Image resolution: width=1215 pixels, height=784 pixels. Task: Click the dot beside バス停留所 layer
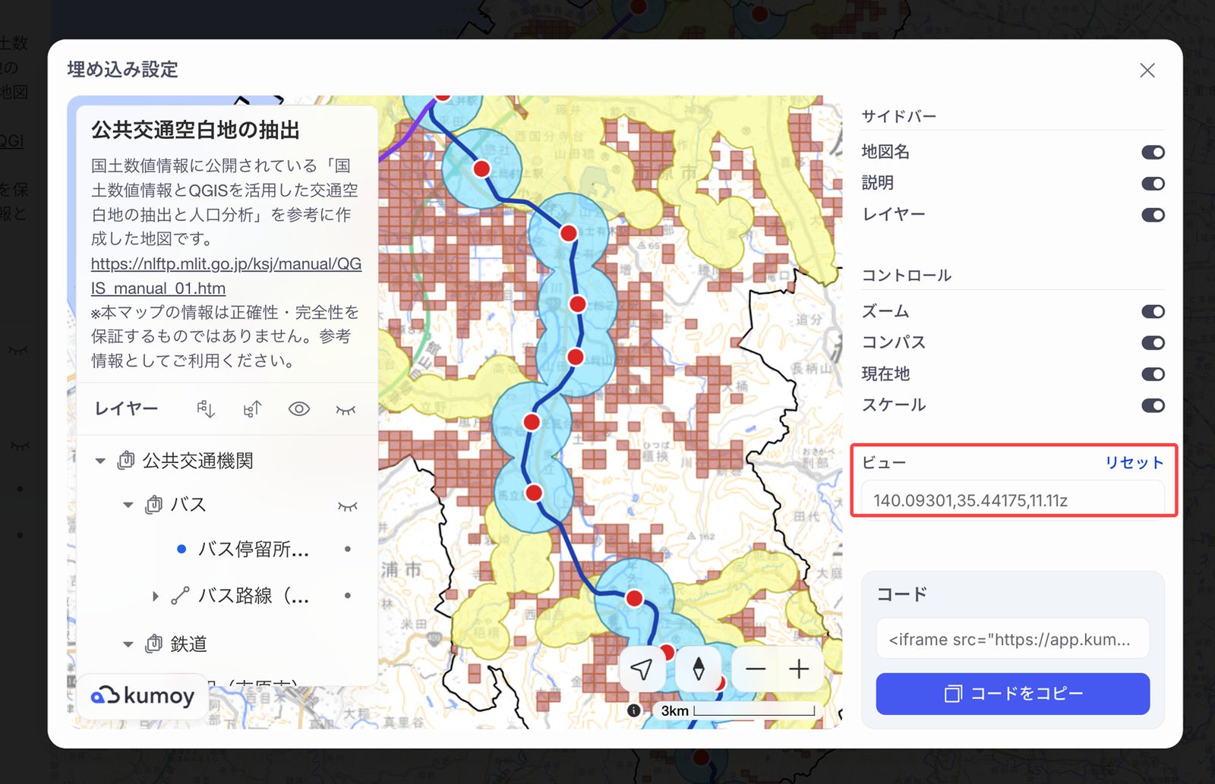pos(348,549)
